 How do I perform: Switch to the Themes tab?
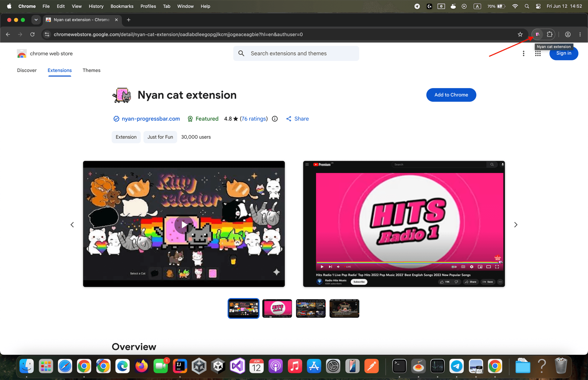point(92,70)
